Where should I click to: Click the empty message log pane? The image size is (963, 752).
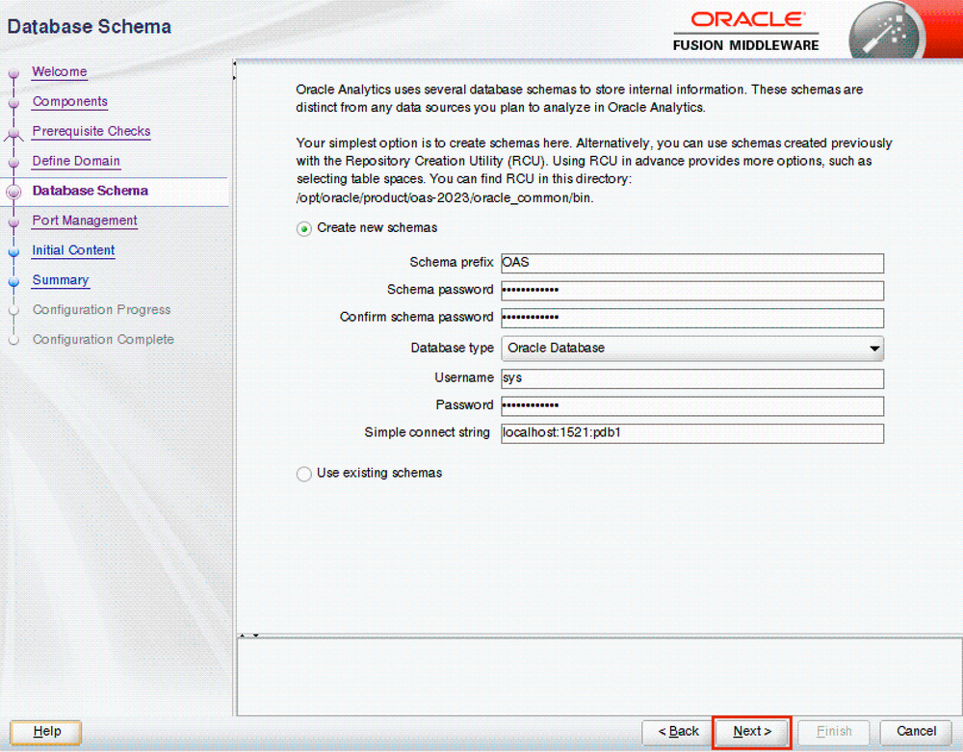point(599,677)
